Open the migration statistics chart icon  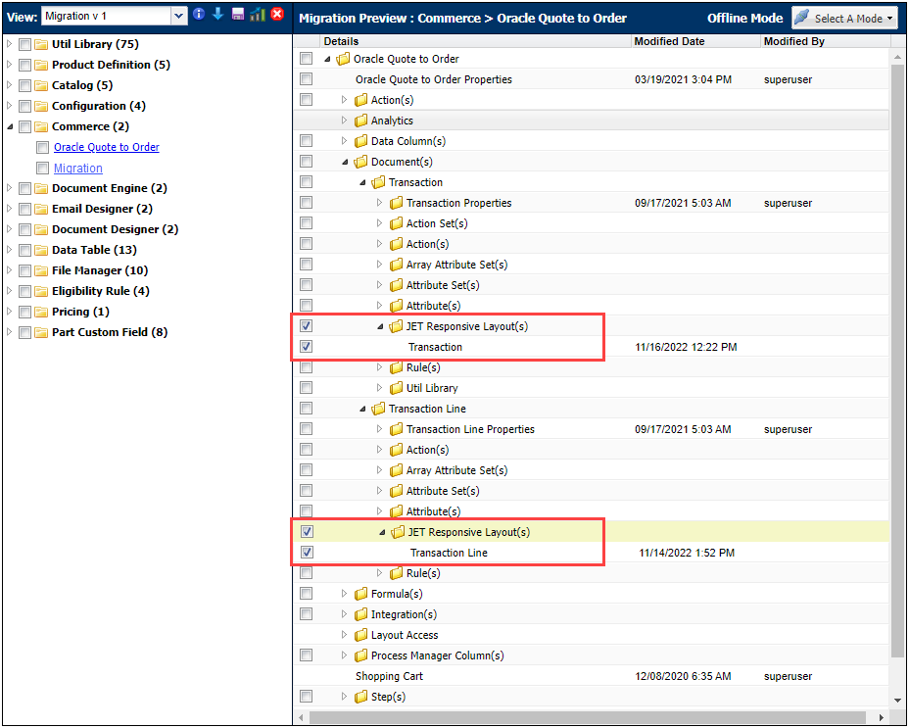[256, 17]
